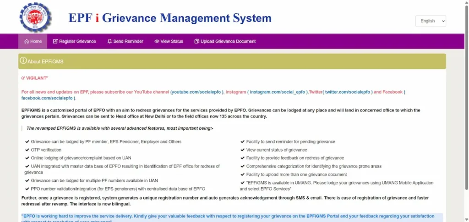This screenshot has height=222, width=469.
Task: Click the checkmark beside View current status of grievance
Action: coord(243,150)
